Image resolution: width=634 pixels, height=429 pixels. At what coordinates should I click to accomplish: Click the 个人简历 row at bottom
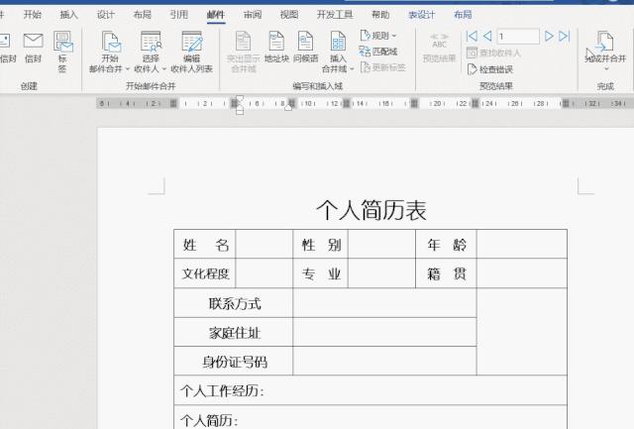(370, 418)
